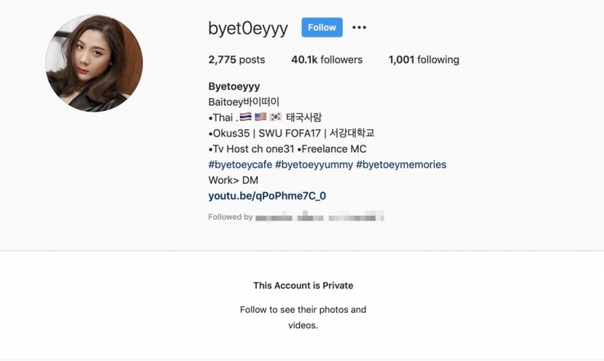Viewport: 604px width, 361px height.
Task: Click the United States flag emoji
Action: pos(260,117)
